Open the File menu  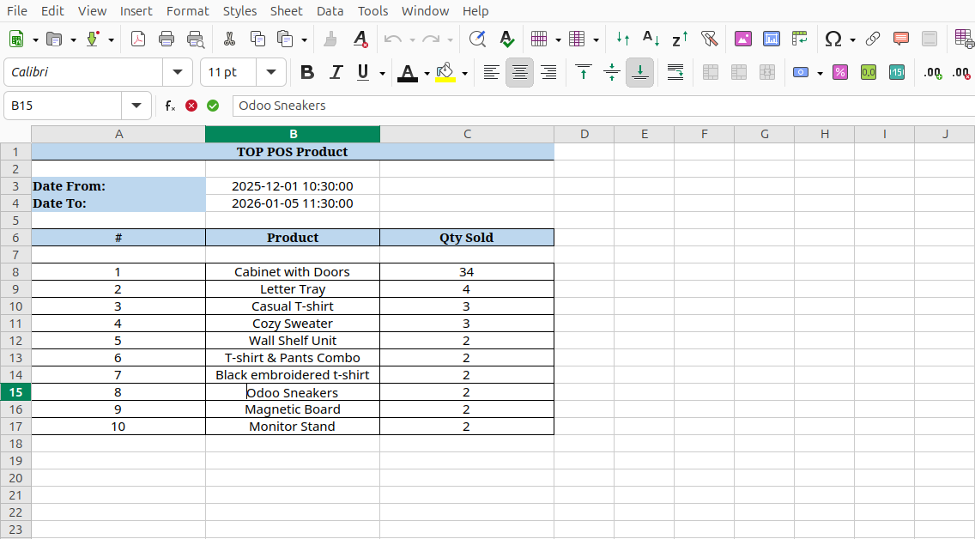click(x=17, y=11)
